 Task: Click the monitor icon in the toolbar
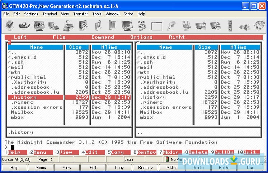tap(127, 26)
